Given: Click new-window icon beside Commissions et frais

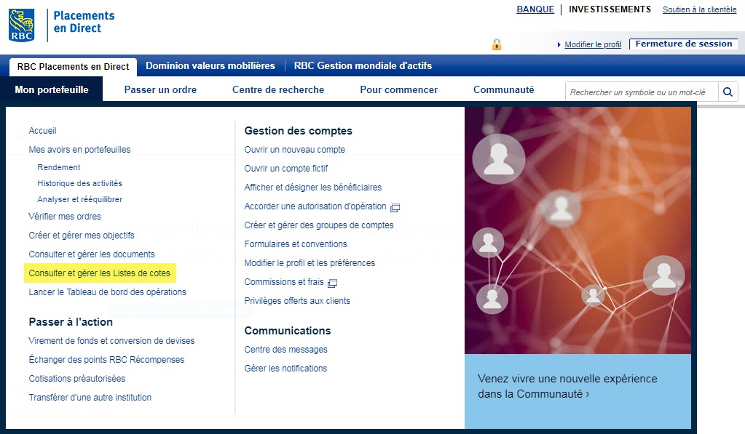Looking at the screenshot, I should (333, 284).
